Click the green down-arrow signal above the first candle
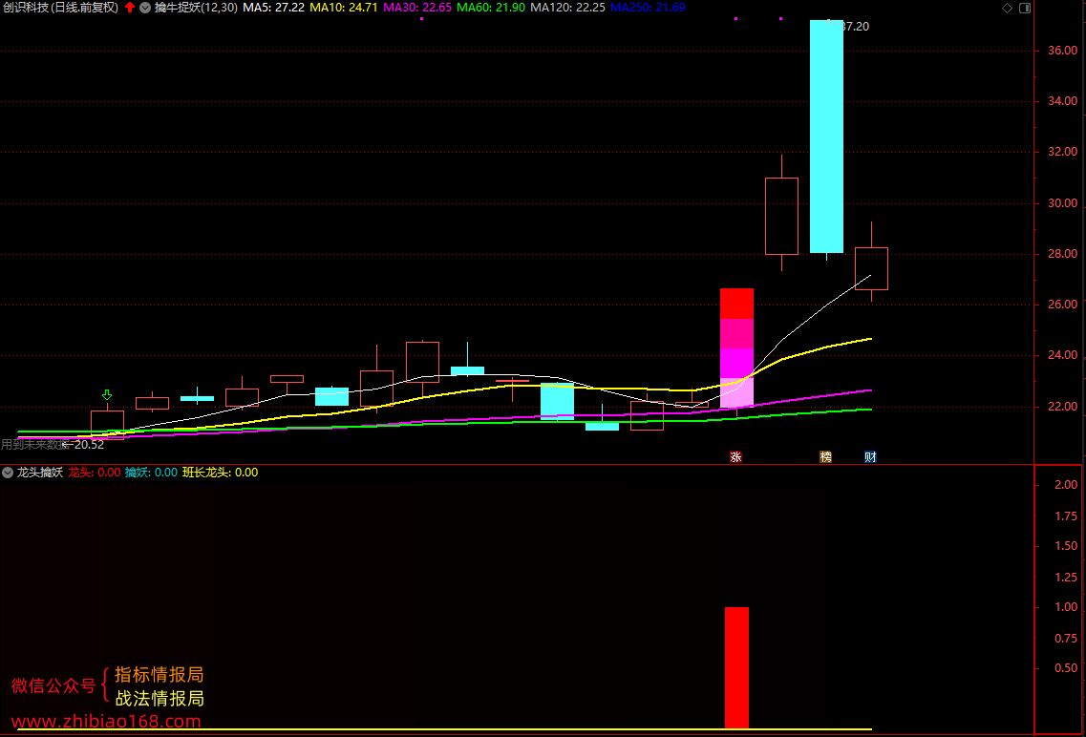The image size is (1086, 737). [107, 395]
